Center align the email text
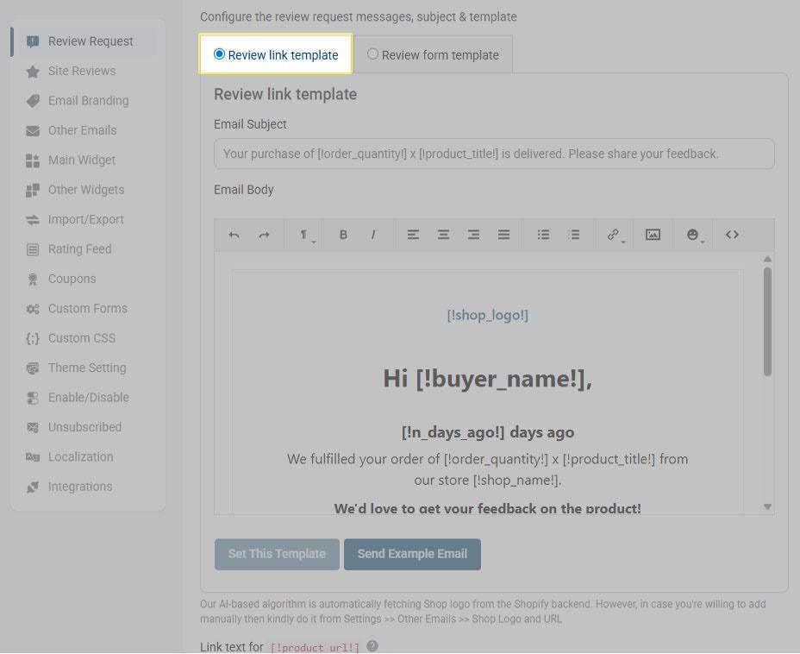Screen dimensions: 800x654 (443, 234)
